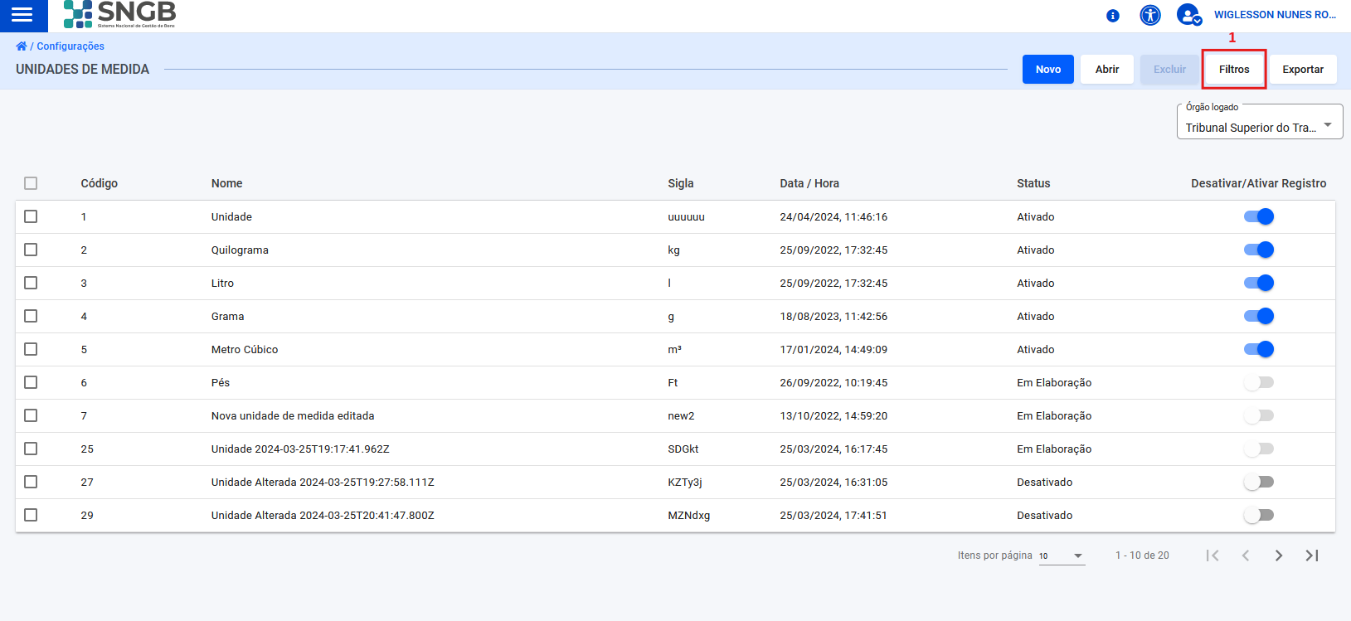Open the Itens por página dropdown

click(1062, 556)
